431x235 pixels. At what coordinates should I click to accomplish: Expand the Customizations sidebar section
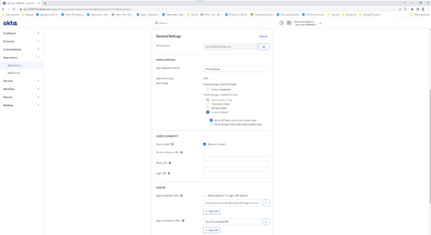(x=21, y=50)
